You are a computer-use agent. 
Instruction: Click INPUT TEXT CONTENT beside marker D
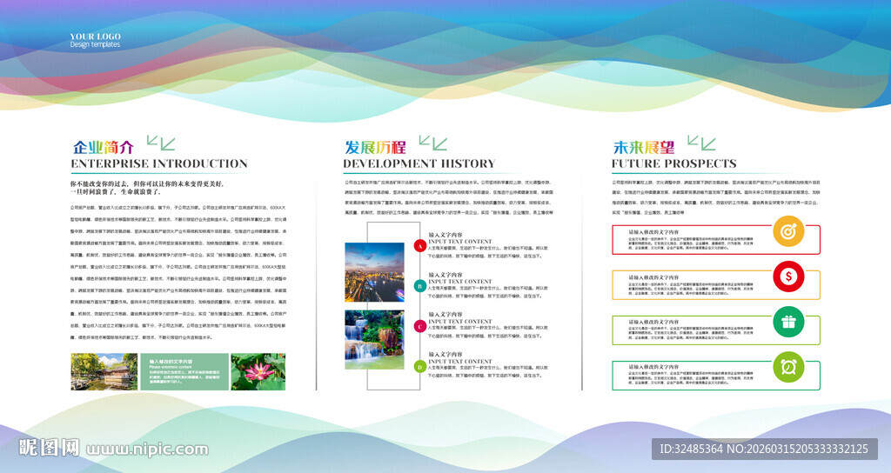460,361
